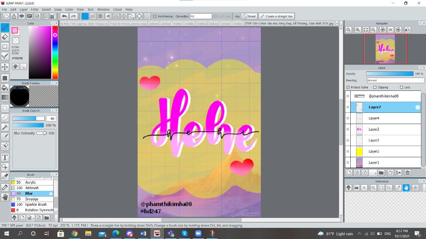426x239 pixels.
Task: Toggle visibility of Layer7
Action: (348, 107)
